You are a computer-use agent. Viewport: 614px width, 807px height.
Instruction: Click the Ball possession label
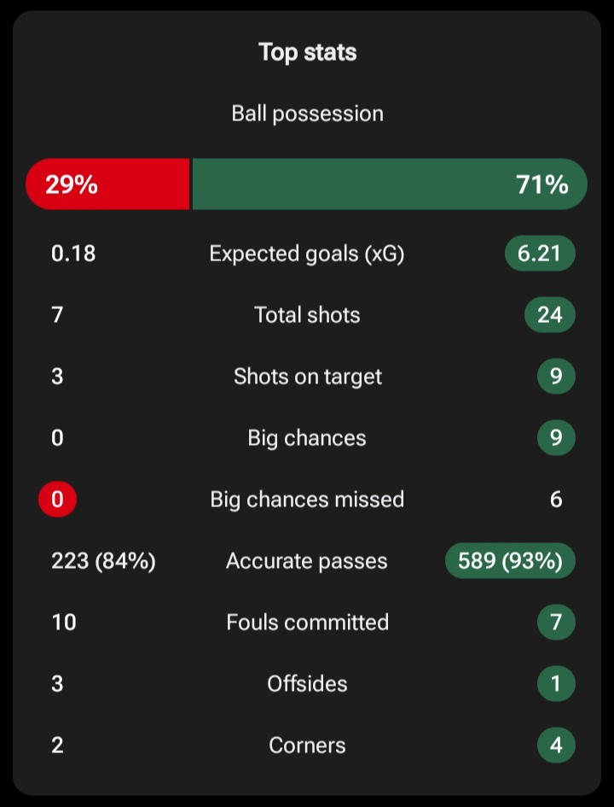coord(307,114)
